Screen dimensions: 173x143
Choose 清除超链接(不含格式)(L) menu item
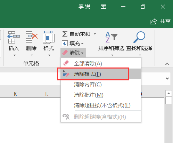(101, 105)
